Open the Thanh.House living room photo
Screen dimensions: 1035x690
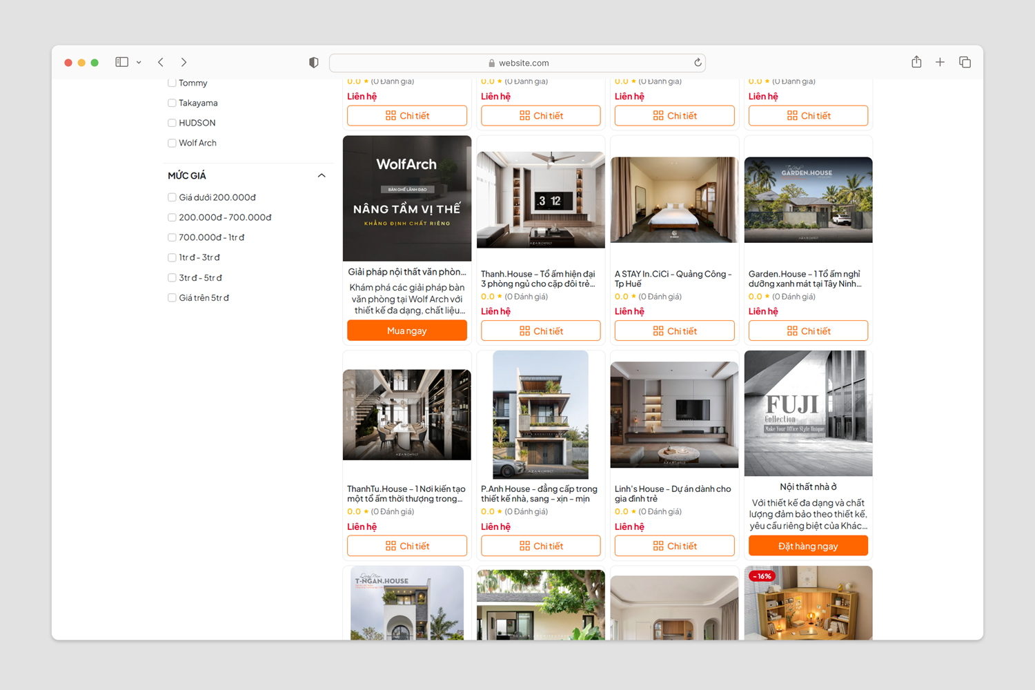(x=541, y=199)
